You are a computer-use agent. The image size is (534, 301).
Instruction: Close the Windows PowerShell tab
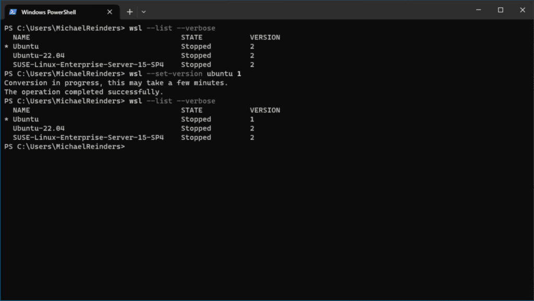(109, 11)
